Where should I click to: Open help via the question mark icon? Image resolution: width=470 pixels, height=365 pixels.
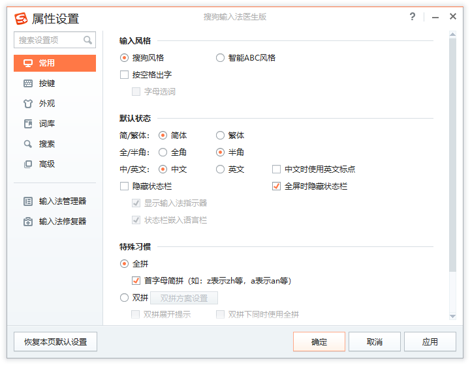pos(413,16)
